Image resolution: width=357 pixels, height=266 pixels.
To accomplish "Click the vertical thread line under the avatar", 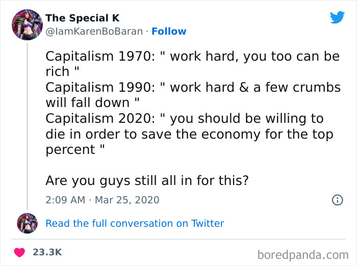I will coord(27,127).
